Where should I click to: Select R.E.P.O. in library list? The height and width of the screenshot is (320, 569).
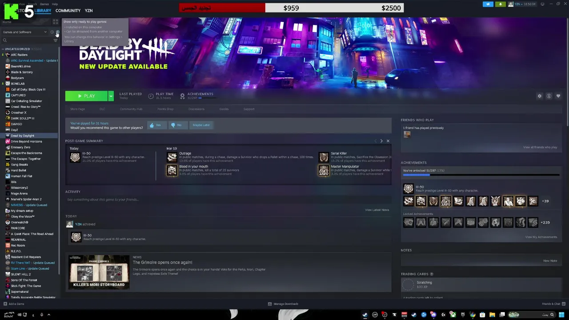(16, 251)
